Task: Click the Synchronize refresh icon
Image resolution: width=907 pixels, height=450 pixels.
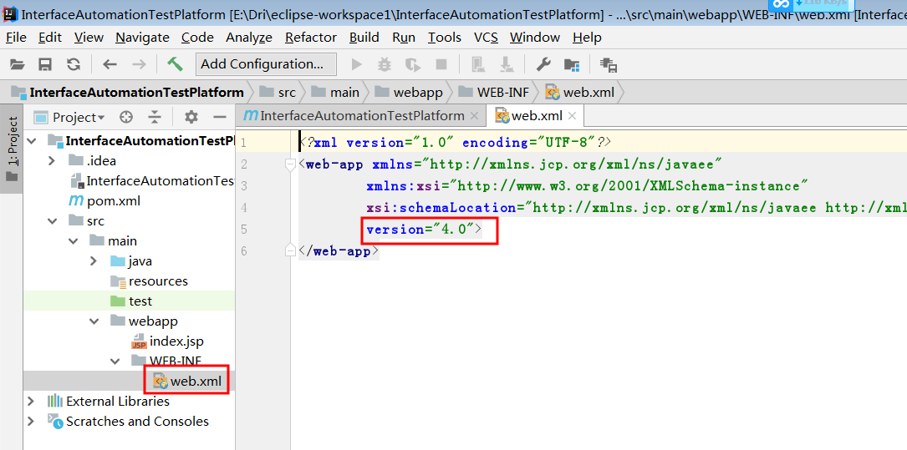Action: coord(74,64)
